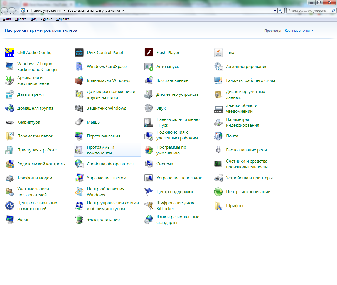Screen dimensions: 337x285
Task: Open the CMI Audio Config icon
Action: pyautogui.click(x=10, y=53)
